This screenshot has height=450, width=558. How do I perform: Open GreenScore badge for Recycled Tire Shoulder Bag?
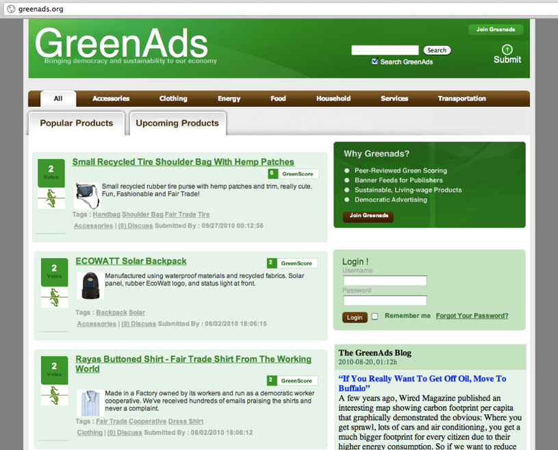[x=293, y=174]
